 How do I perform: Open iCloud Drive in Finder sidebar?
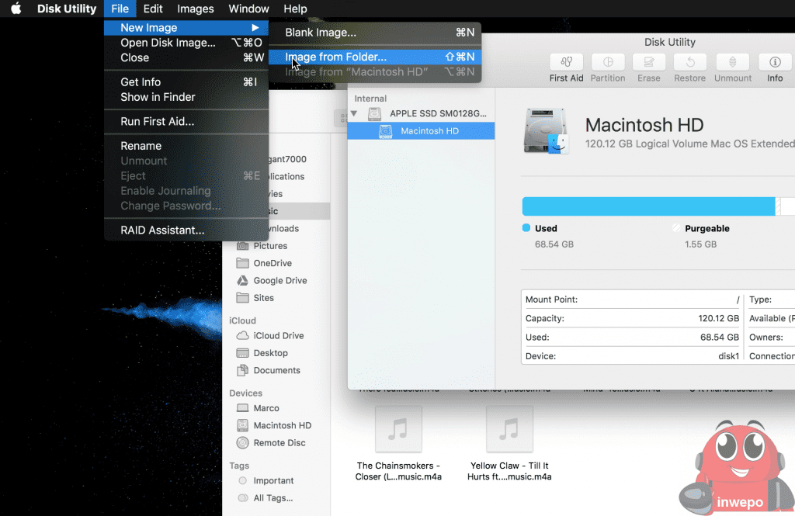276,335
